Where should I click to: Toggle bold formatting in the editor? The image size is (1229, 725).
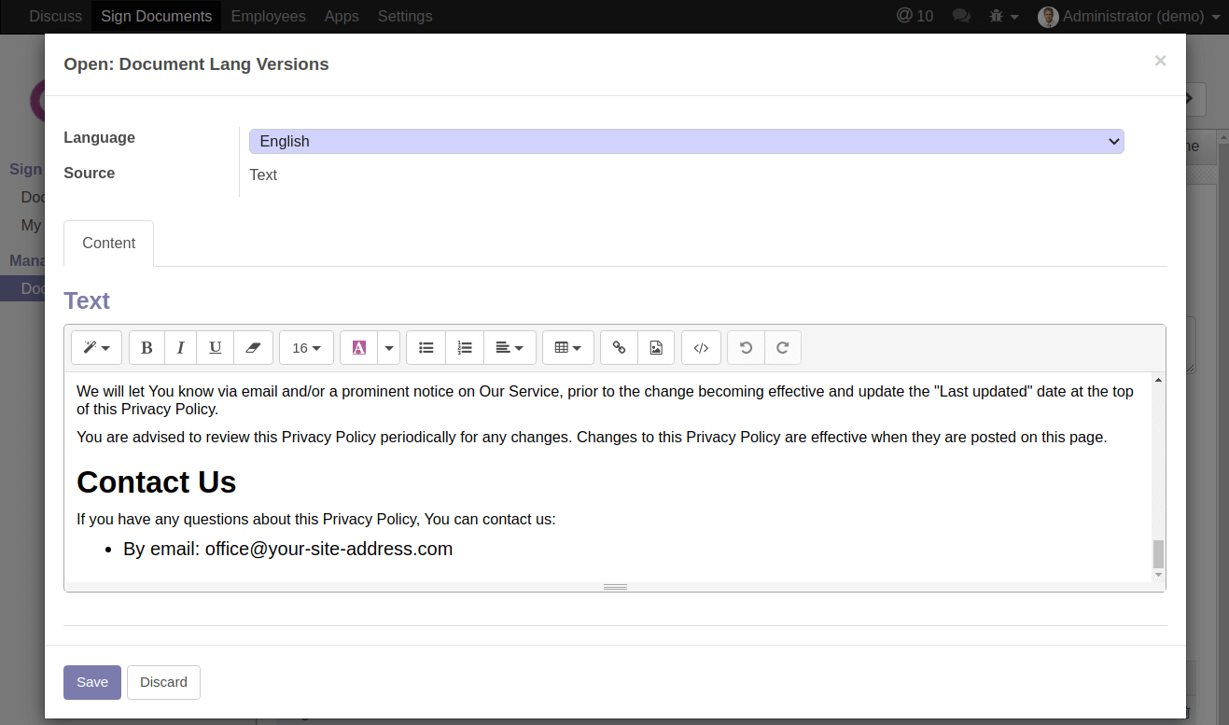tap(147, 347)
